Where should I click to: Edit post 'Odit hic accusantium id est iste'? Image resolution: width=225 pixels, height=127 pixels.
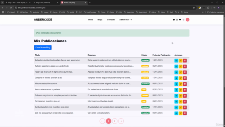[x=180, y=114]
